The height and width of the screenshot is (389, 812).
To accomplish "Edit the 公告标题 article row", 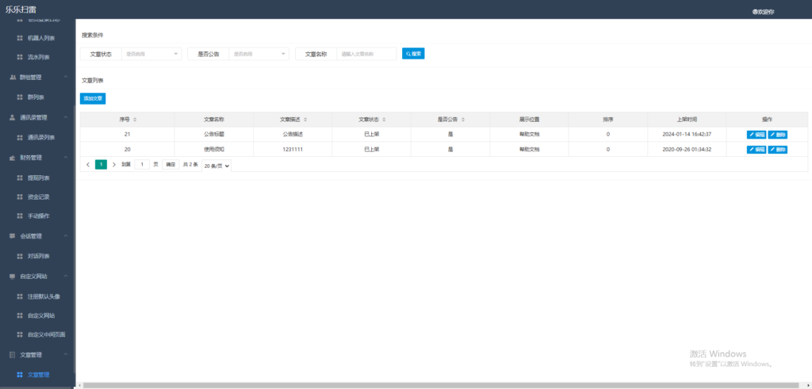I will coord(756,135).
